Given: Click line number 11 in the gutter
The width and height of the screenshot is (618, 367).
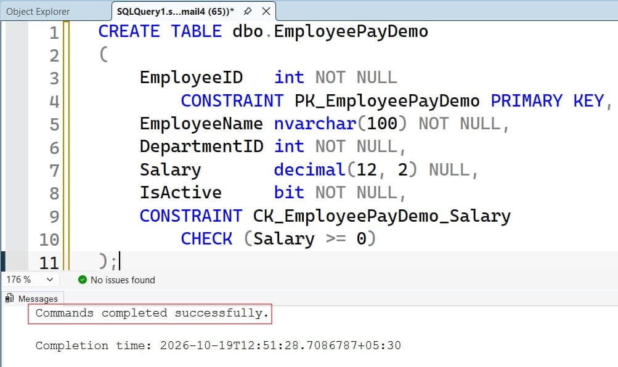Looking at the screenshot, I should (x=49, y=263).
